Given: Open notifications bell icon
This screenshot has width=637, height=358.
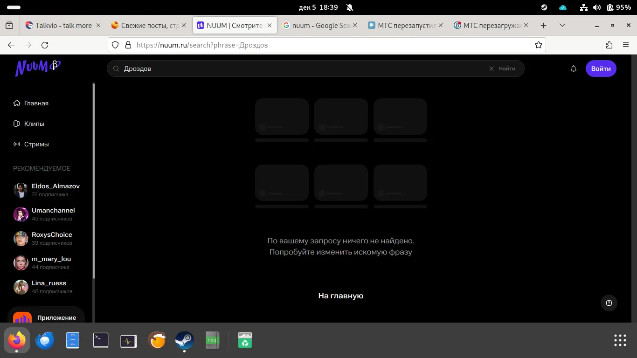Looking at the screenshot, I should [x=574, y=69].
